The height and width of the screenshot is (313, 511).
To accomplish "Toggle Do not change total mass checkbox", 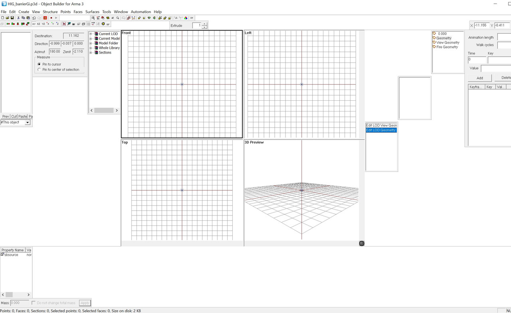I will [34, 303].
